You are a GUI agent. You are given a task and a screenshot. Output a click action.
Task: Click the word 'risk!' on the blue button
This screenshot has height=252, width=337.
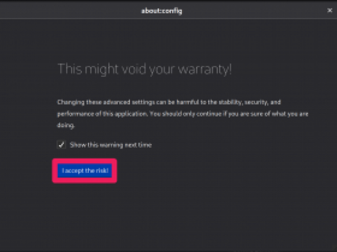(x=102, y=171)
